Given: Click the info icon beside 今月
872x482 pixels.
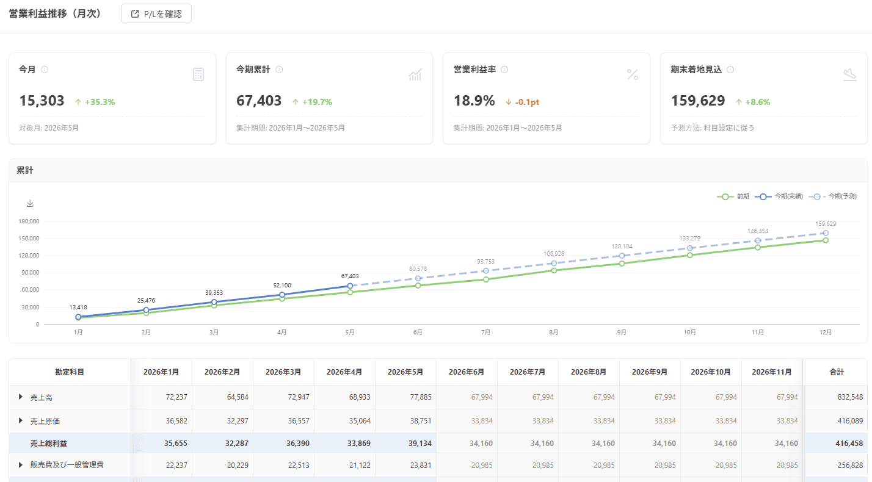Looking at the screenshot, I should click(45, 70).
